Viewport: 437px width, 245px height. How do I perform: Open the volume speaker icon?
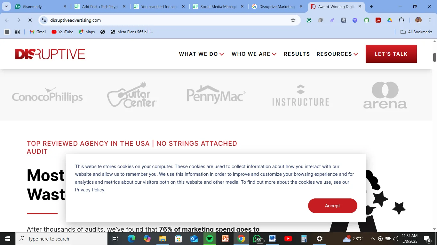[x=396, y=239]
